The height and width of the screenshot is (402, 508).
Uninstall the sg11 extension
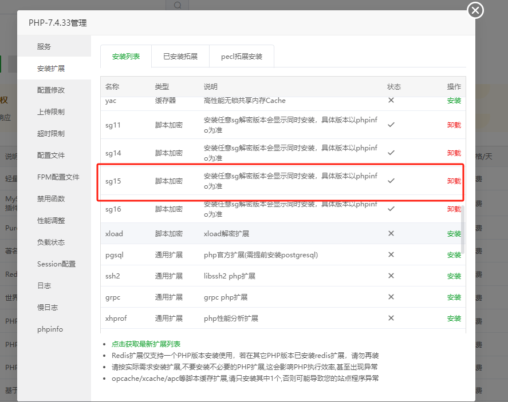[x=454, y=125]
